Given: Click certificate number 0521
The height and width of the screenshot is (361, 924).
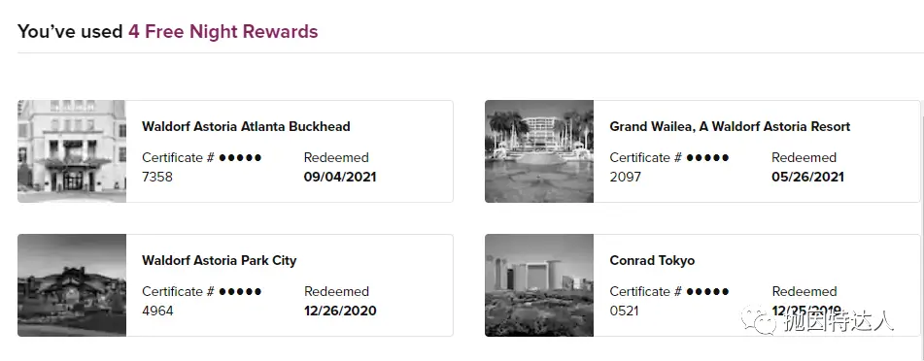Looking at the screenshot, I should click(625, 311).
